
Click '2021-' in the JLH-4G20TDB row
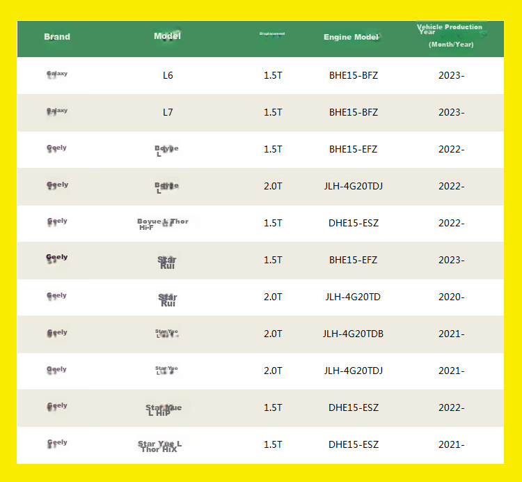coord(451,334)
